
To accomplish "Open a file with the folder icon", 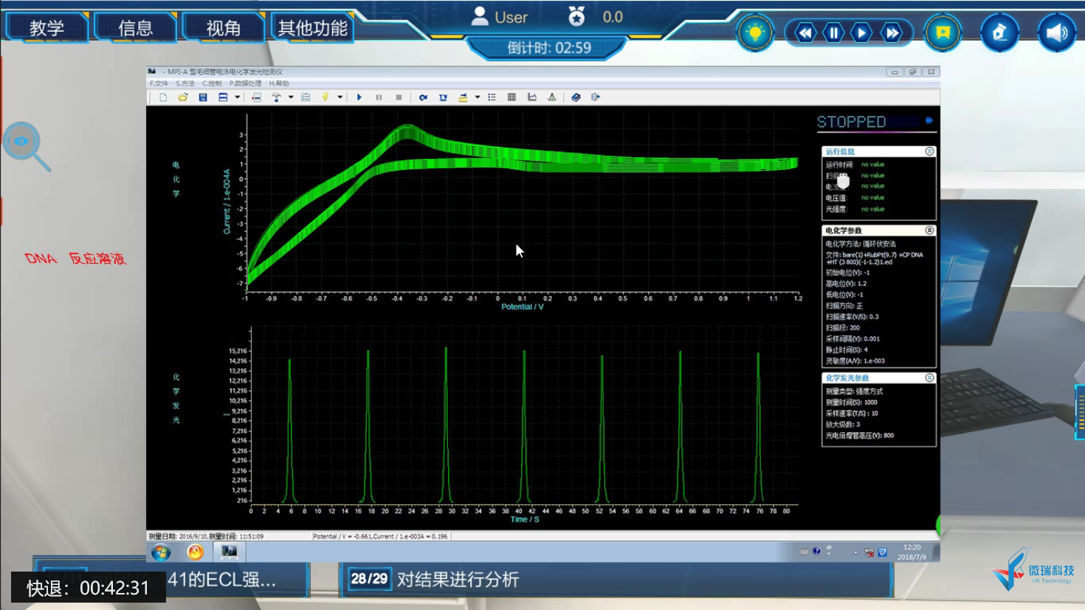I will click(x=183, y=97).
